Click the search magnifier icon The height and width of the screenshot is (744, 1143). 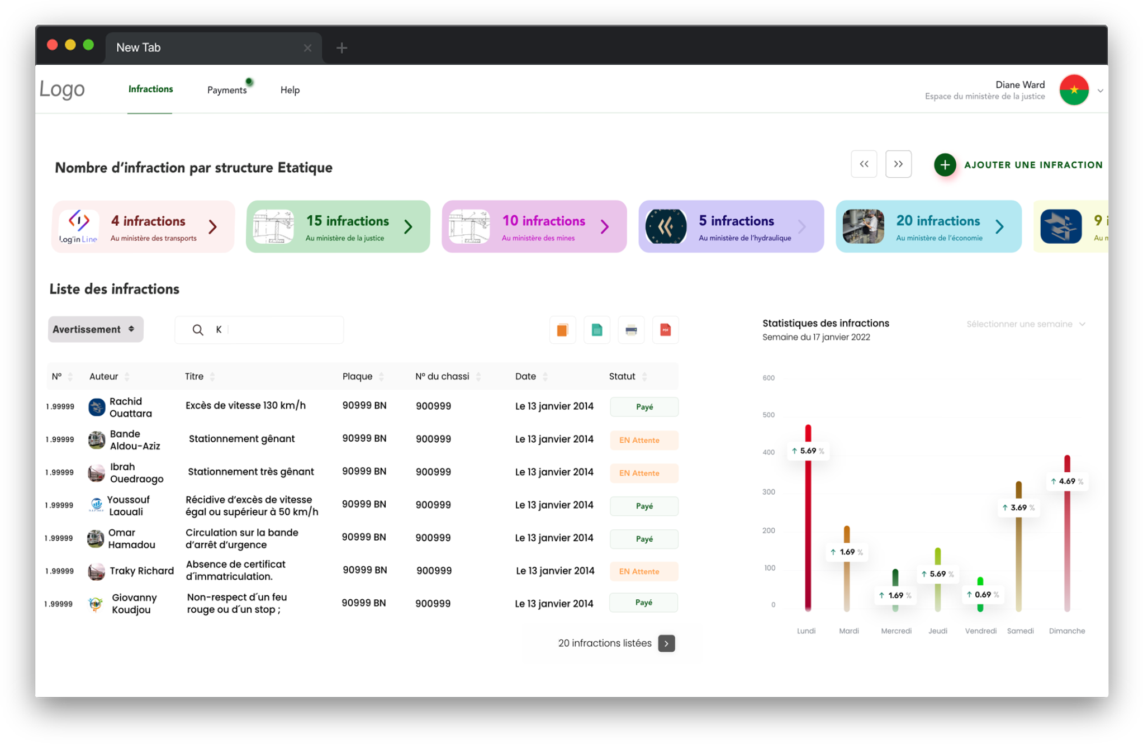[198, 330]
